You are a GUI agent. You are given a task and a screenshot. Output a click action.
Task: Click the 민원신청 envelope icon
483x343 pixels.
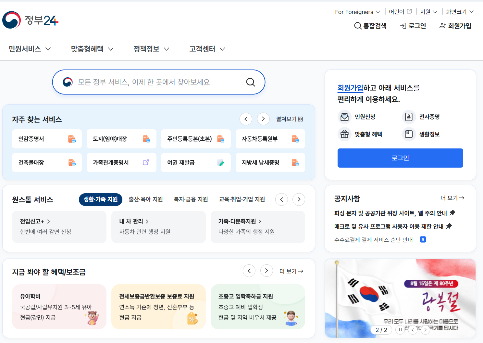(344, 117)
